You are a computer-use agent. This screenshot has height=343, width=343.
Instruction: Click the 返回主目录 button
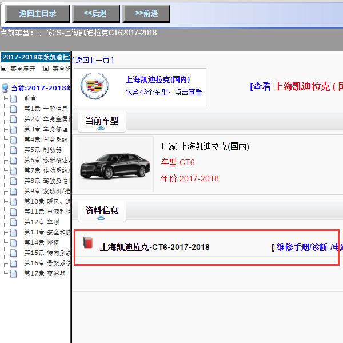tap(37, 14)
